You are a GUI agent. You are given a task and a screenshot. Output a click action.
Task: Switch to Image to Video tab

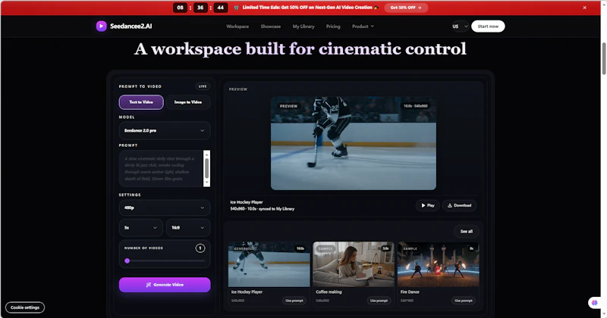click(x=187, y=102)
